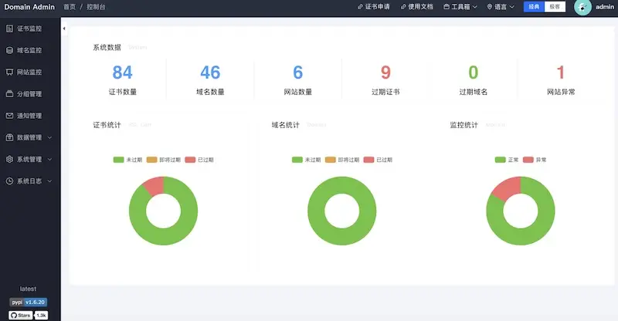Click the 域名统计 section heading
This screenshot has height=321, width=618.
pyautogui.click(x=285, y=125)
